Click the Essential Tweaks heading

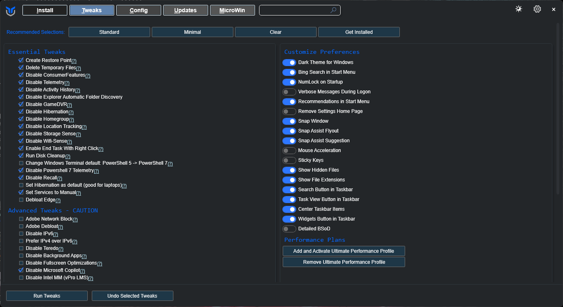pyautogui.click(x=37, y=52)
